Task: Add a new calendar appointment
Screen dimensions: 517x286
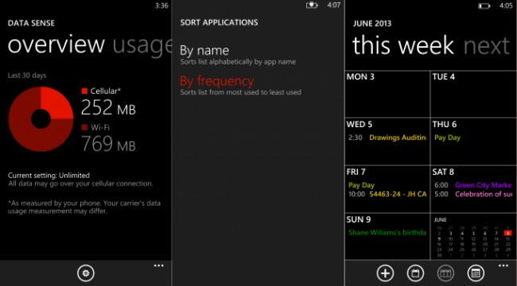Action: click(385, 273)
